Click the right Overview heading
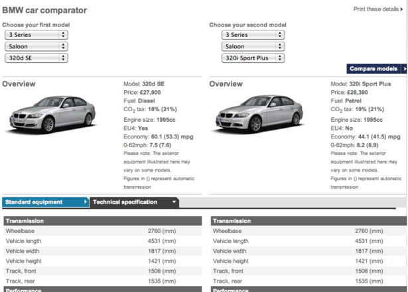Screen dimensions: 408x292 click(226, 84)
